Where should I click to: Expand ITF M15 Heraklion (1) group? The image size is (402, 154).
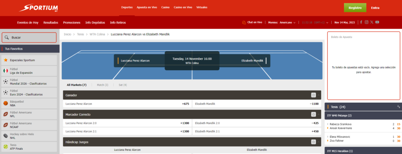pos(363,151)
